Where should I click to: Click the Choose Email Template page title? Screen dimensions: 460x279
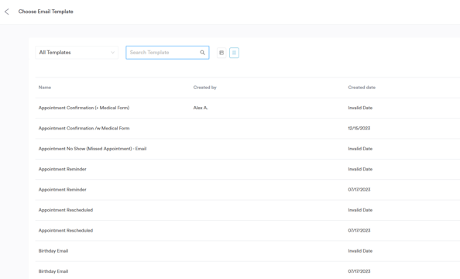coord(46,12)
